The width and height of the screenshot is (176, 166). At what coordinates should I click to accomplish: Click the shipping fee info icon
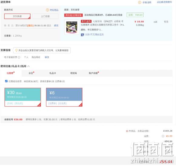[163, 136]
